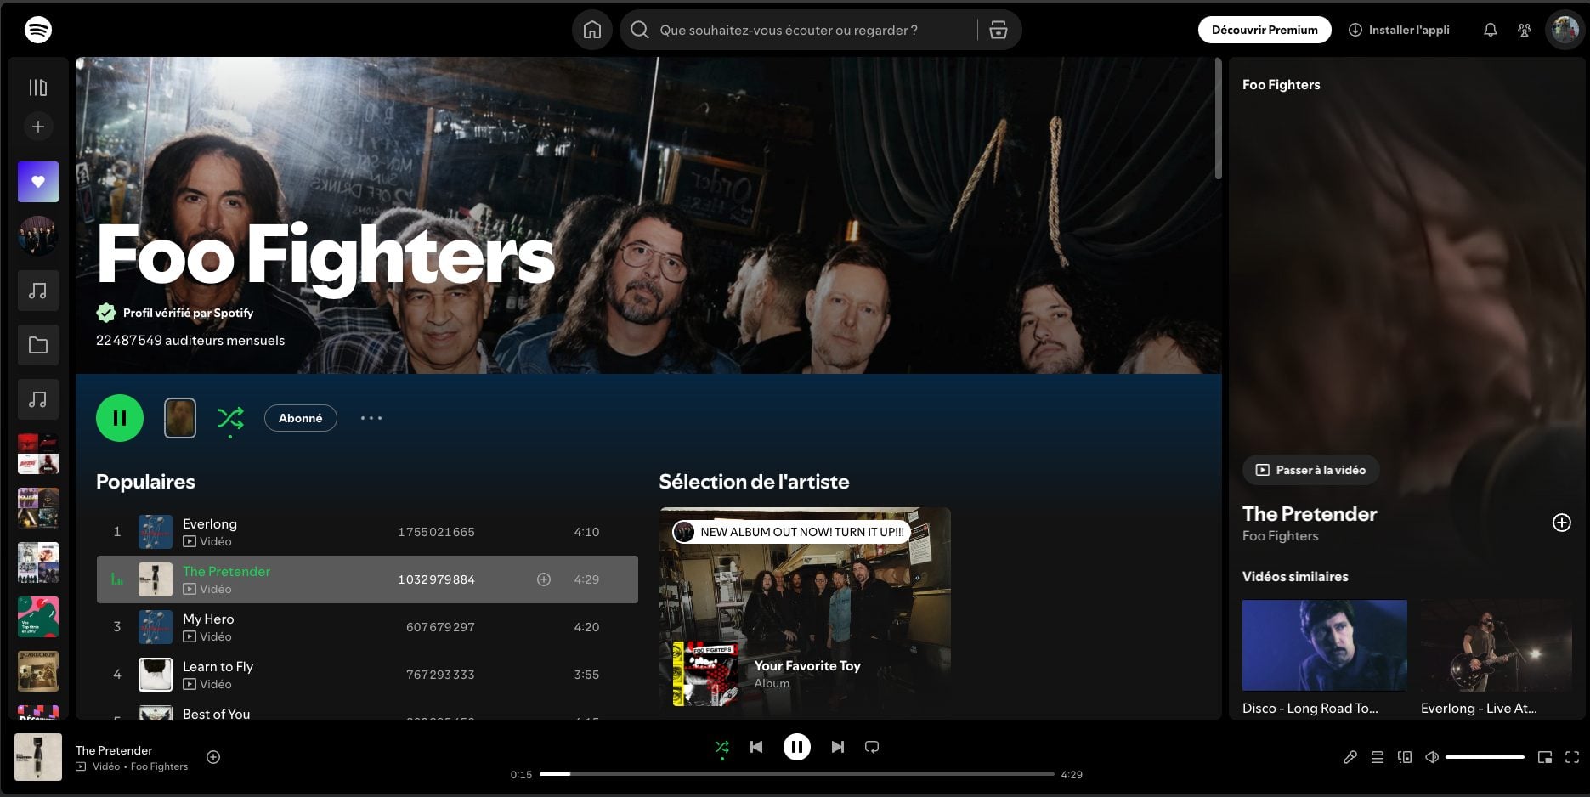
Task: Collapse Your Library sidebar icon
Action: point(38,88)
